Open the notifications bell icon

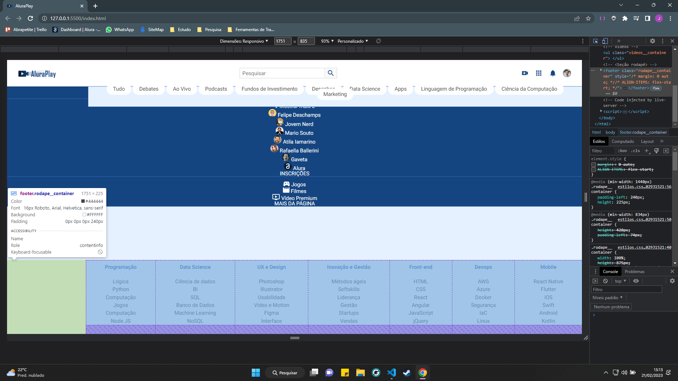click(x=553, y=73)
